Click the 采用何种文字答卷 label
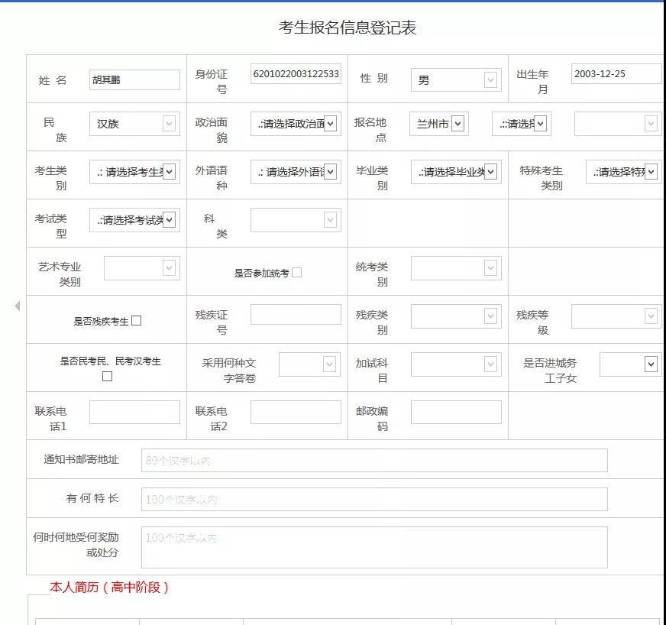 pyautogui.click(x=229, y=371)
